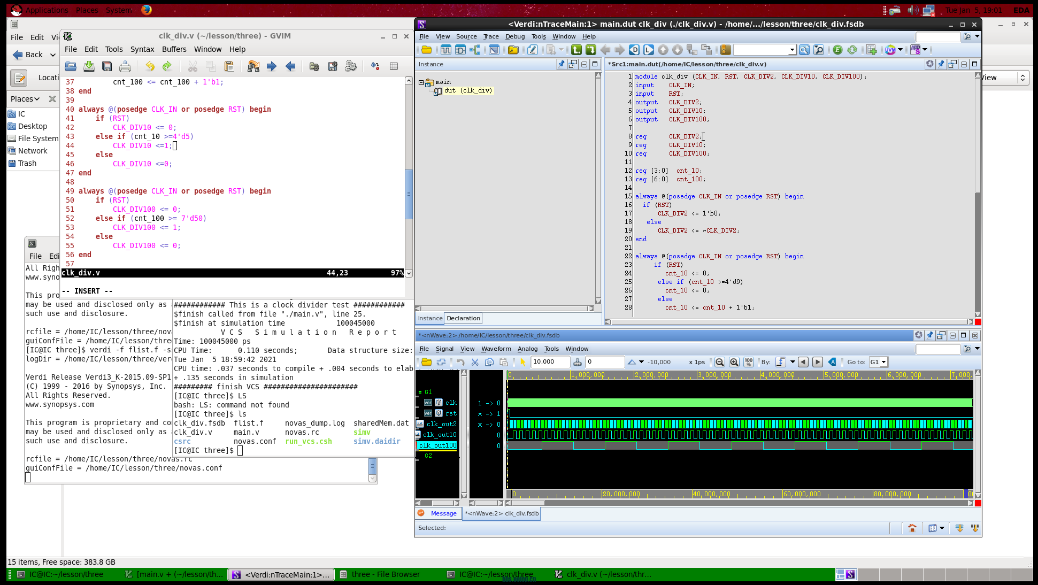This screenshot has width=1038, height=585.
Task: Click the Print icon in GVIM toolbar
Action: click(125, 66)
